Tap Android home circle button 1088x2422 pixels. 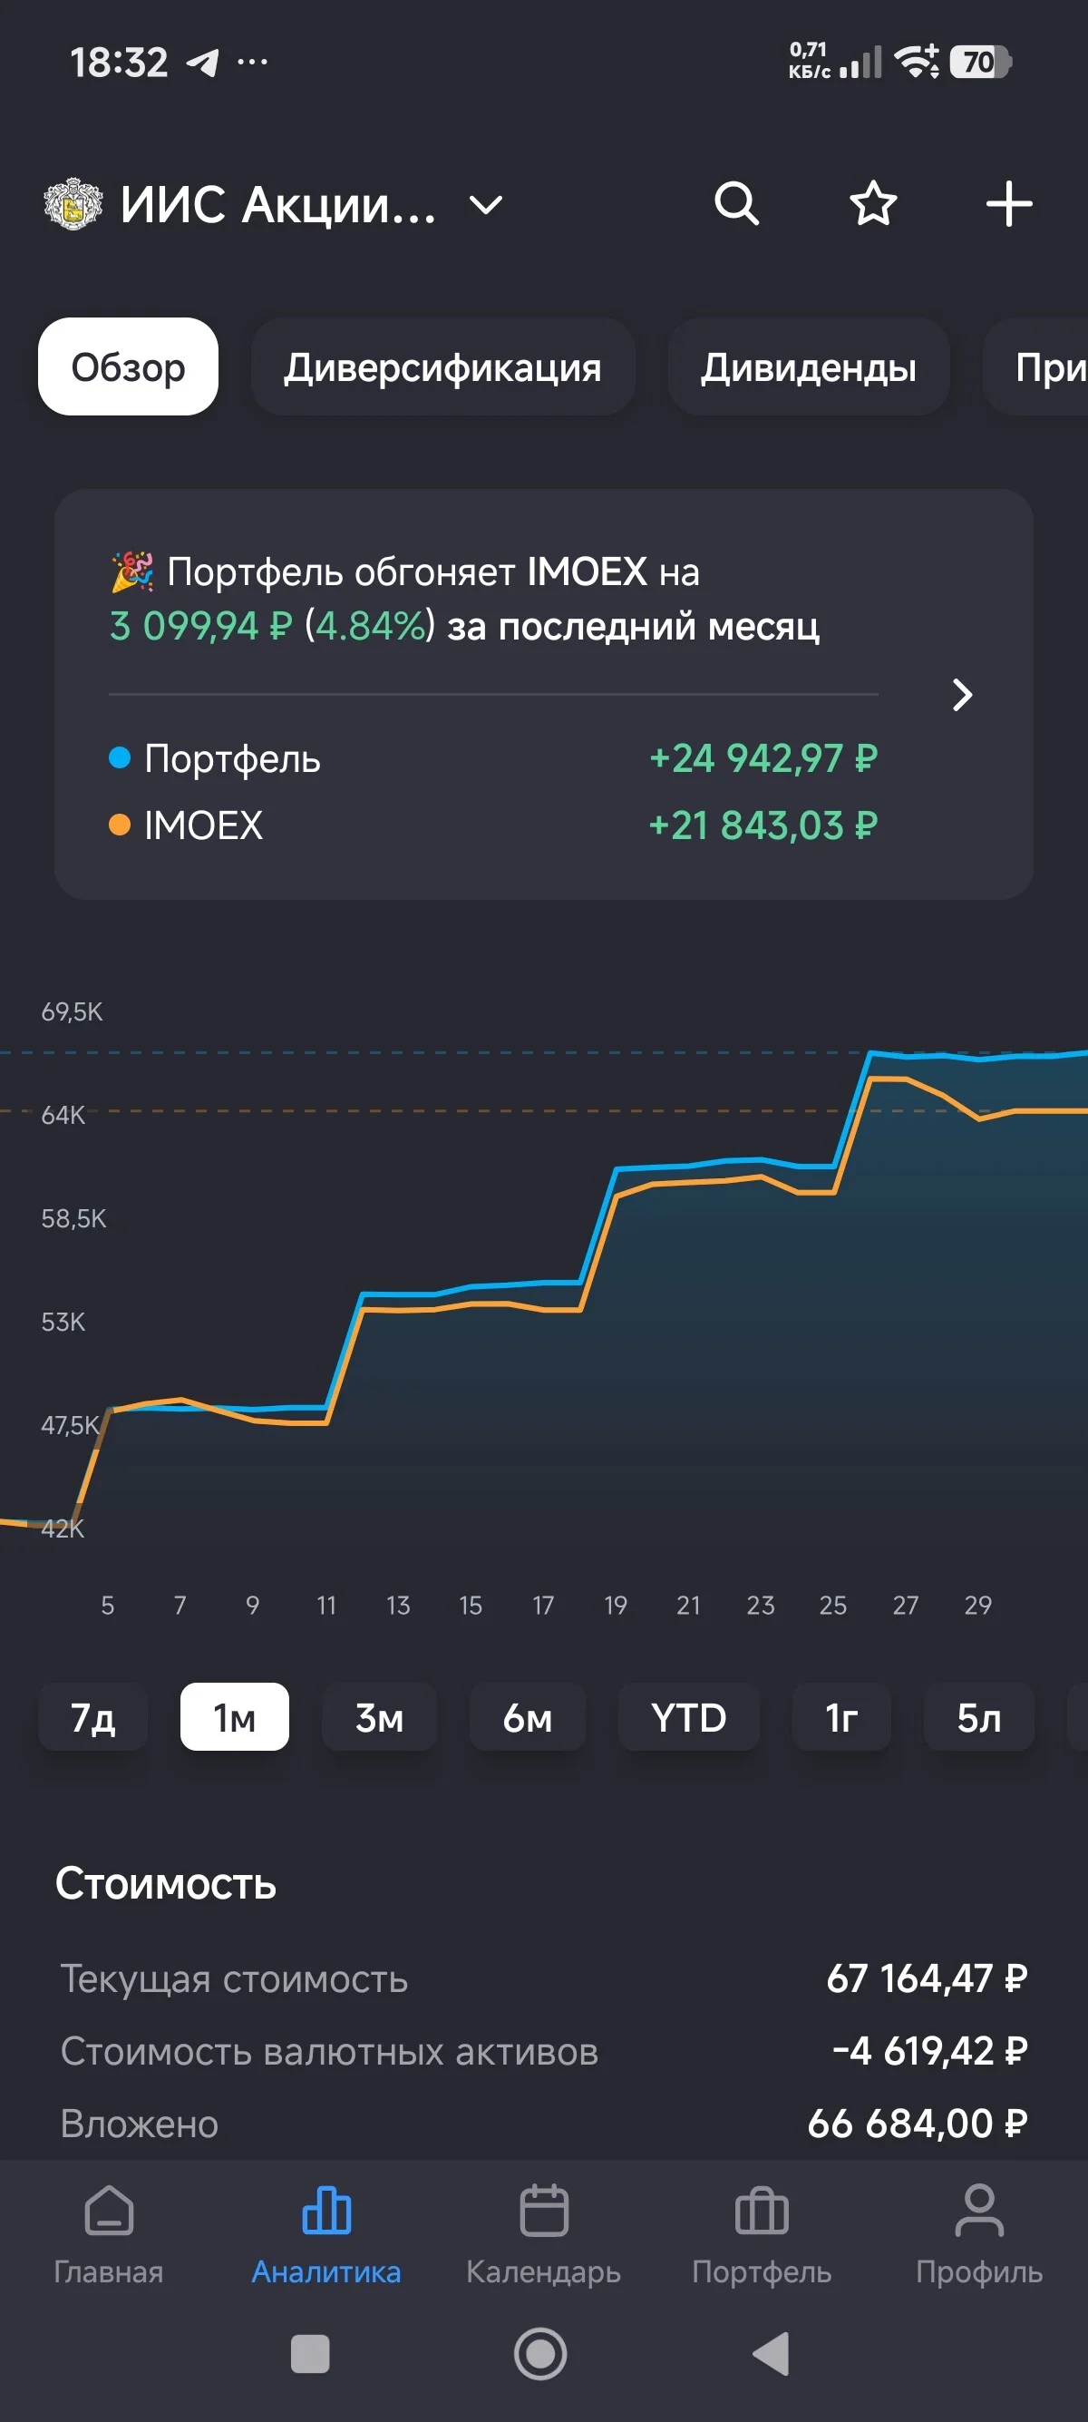click(x=540, y=2354)
